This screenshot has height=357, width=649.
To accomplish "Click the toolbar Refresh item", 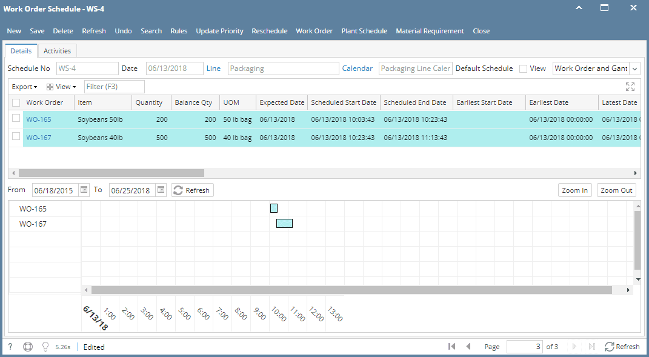I will [94, 31].
